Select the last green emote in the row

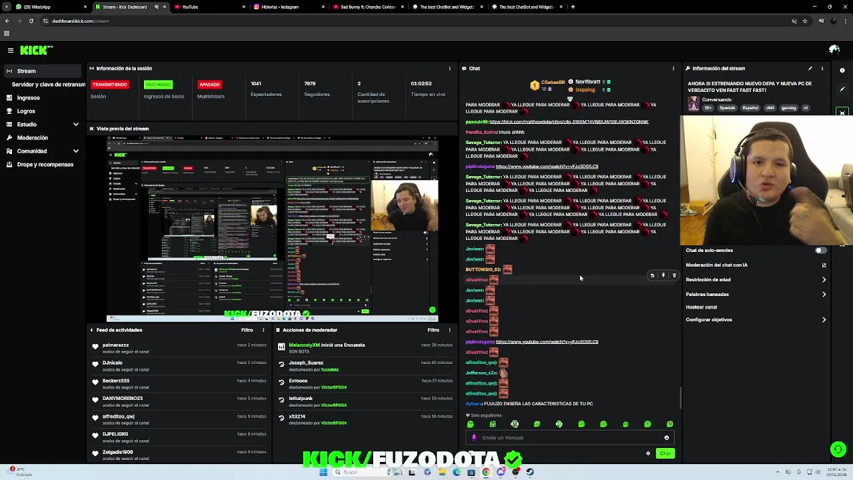(x=670, y=424)
